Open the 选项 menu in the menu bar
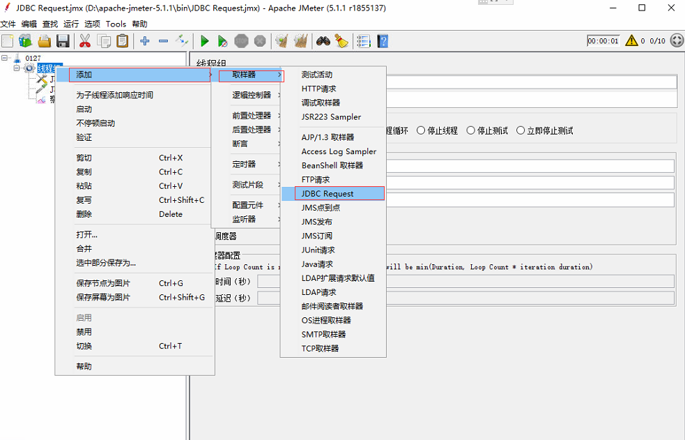 [x=91, y=23]
